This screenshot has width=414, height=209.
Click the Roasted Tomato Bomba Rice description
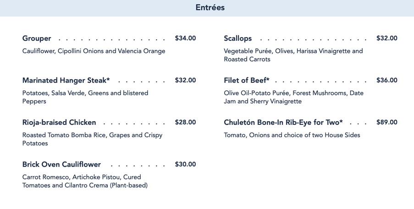pyautogui.click(x=92, y=139)
